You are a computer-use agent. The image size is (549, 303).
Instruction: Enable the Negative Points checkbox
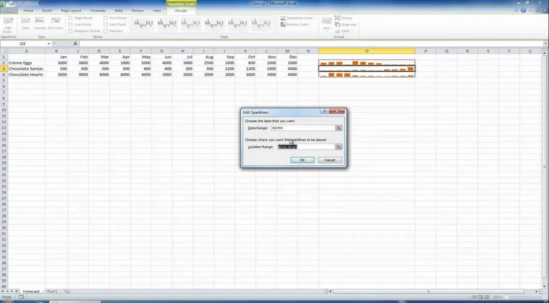click(x=70, y=31)
